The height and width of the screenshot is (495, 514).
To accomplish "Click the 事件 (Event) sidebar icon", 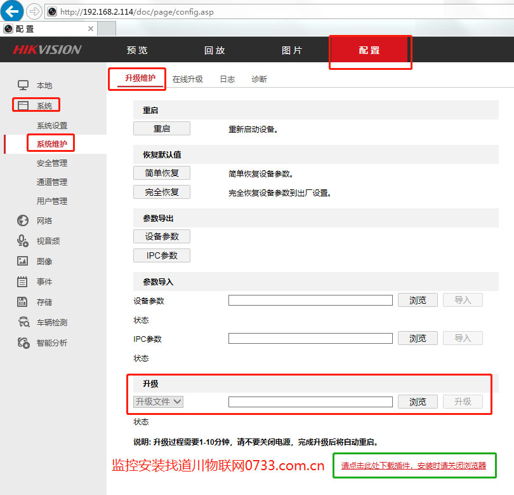I will (x=23, y=281).
